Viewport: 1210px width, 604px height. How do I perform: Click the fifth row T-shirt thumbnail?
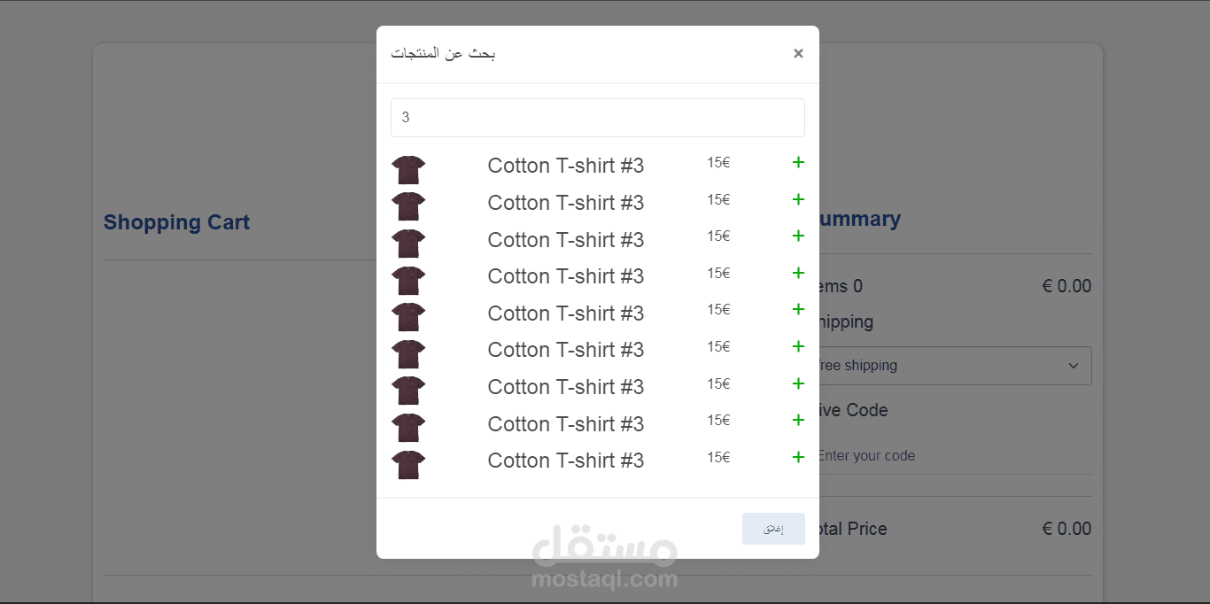pyautogui.click(x=408, y=317)
